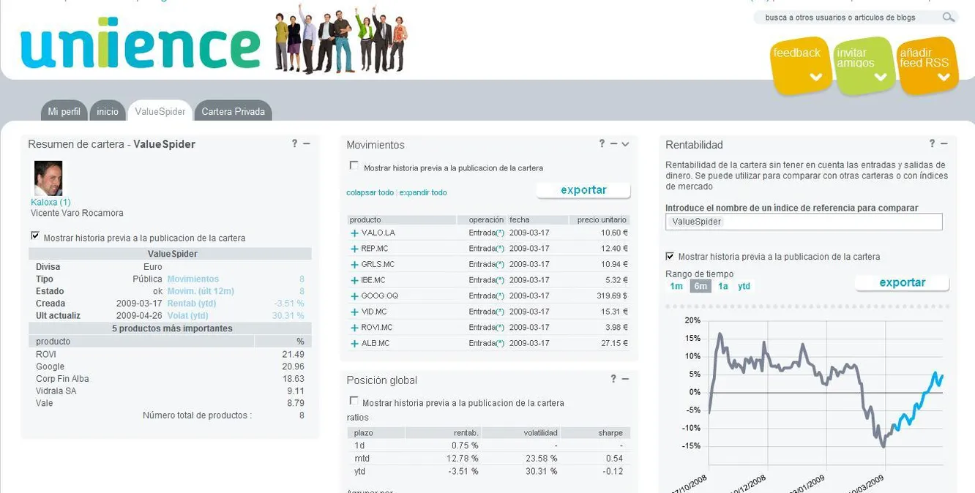Click the reference index name input field

coord(803,222)
